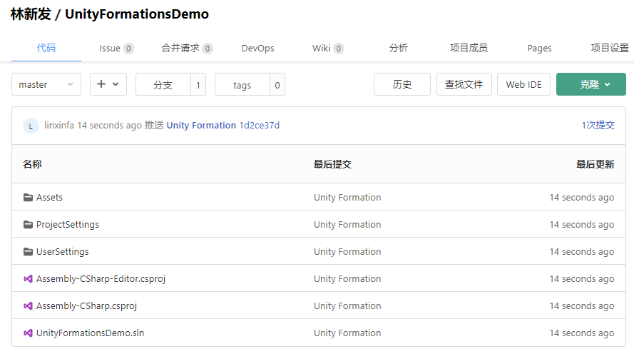This screenshot has width=634, height=354.
Task: Click Assembly-CSharp.csproj Visual Studio icon
Action: click(x=28, y=306)
